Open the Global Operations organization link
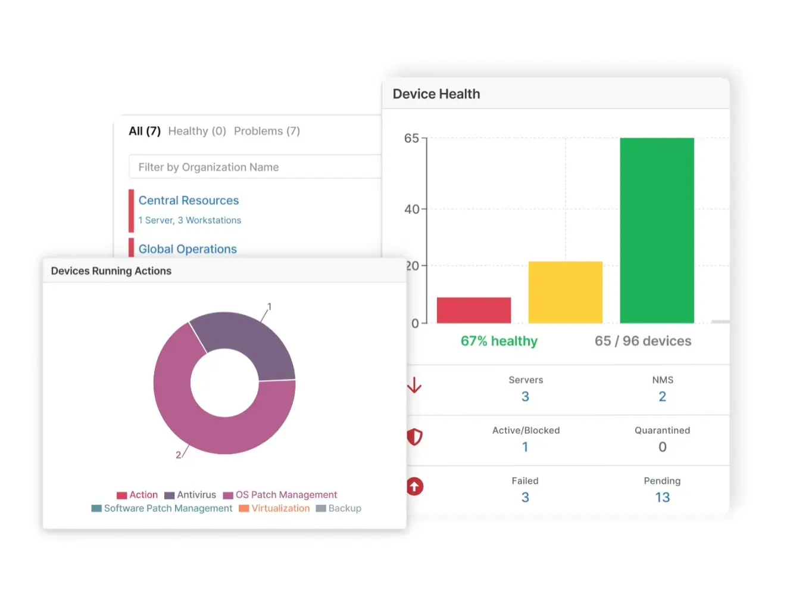This screenshot has width=793, height=609. click(x=188, y=249)
